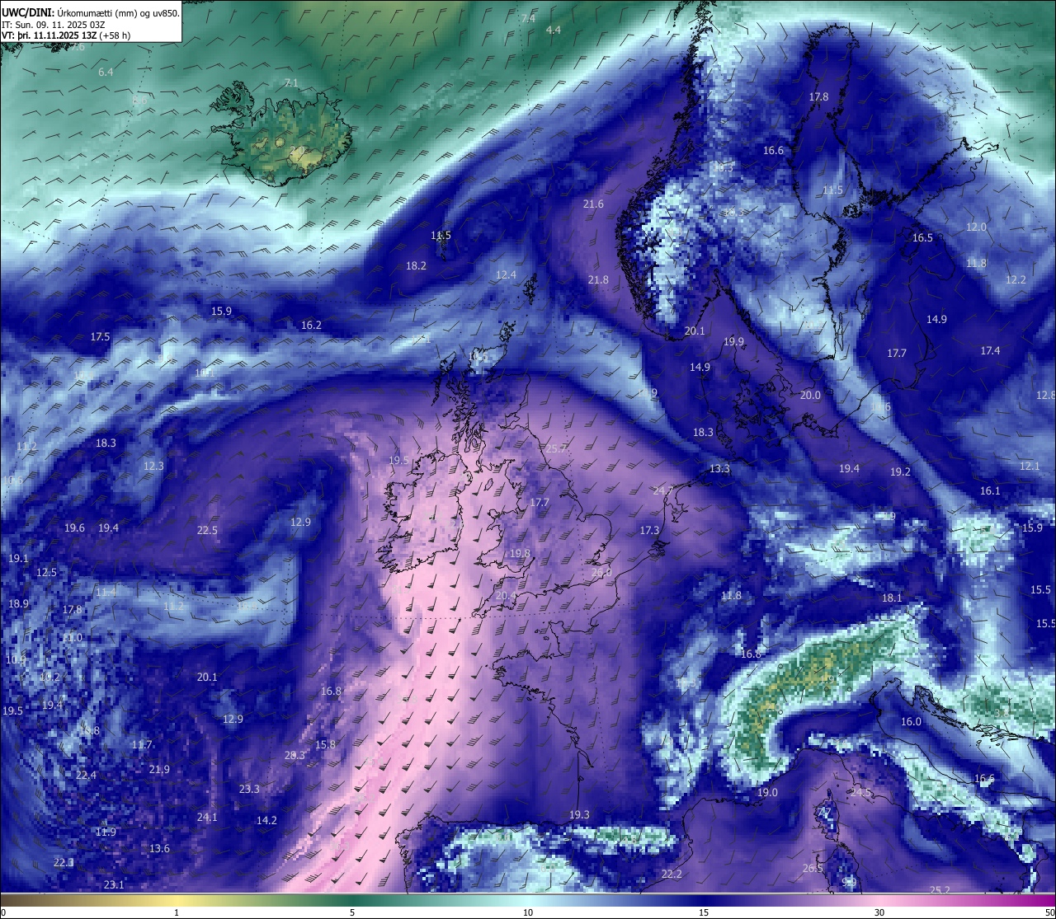Select the 25.7 value over the North Sea
Screen dimensions: 1056x919
click(556, 449)
